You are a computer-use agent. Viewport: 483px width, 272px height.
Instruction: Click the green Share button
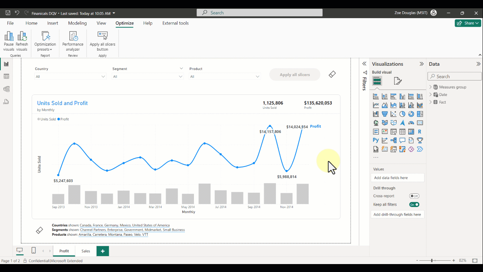(467, 23)
